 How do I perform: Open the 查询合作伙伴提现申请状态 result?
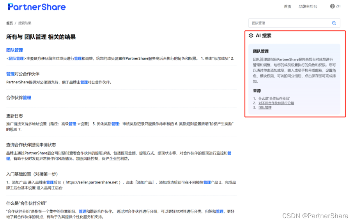click(x=31, y=145)
